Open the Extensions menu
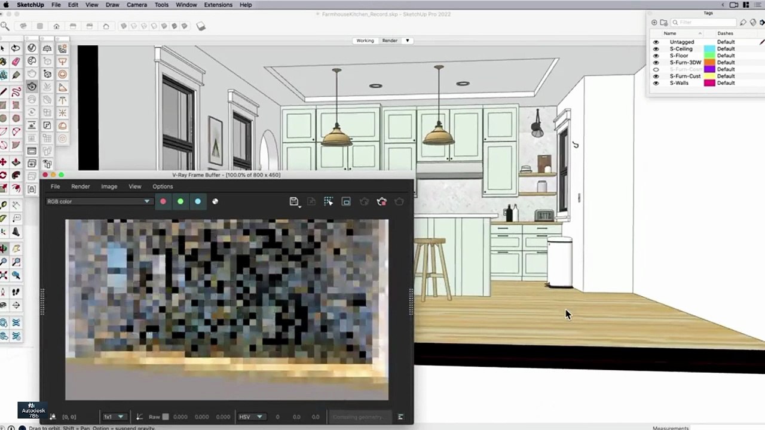This screenshot has width=765, height=430. [x=218, y=5]
